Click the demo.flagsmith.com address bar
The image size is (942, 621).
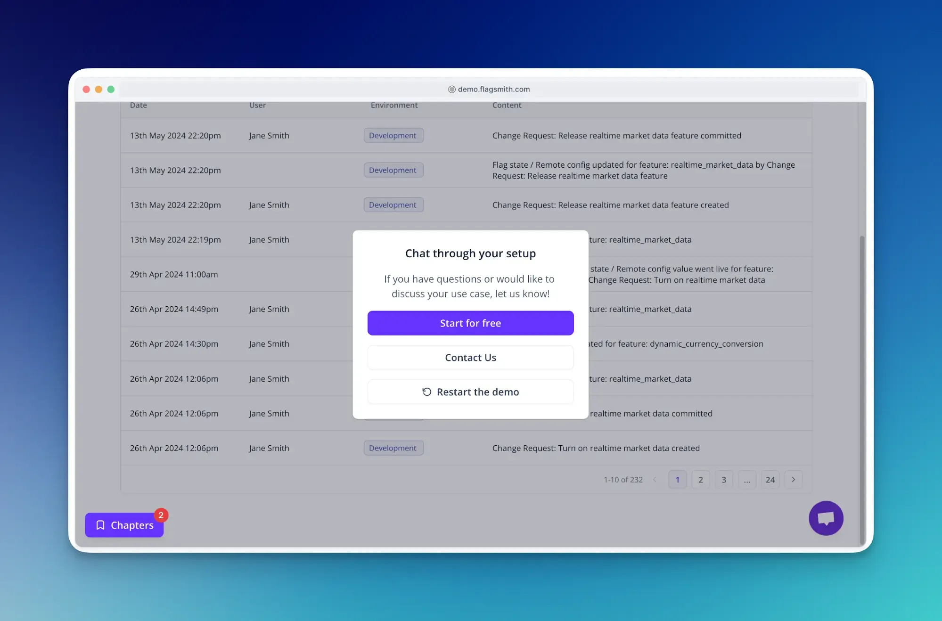(x=493, y=89)
